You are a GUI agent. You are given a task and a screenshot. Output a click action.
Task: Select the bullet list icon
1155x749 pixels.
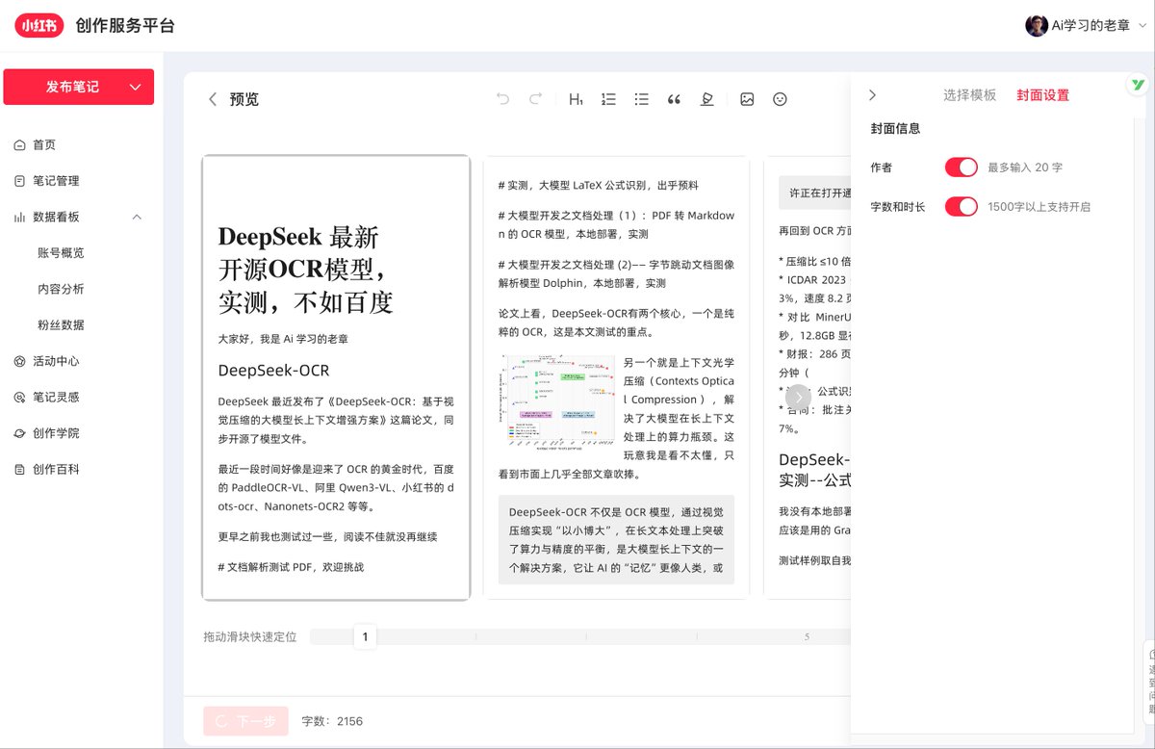click(641, 98)
